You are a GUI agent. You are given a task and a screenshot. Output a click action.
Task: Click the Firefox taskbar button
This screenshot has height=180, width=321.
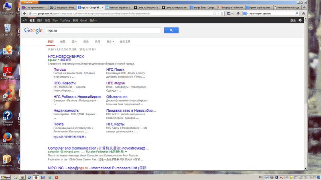36,177
